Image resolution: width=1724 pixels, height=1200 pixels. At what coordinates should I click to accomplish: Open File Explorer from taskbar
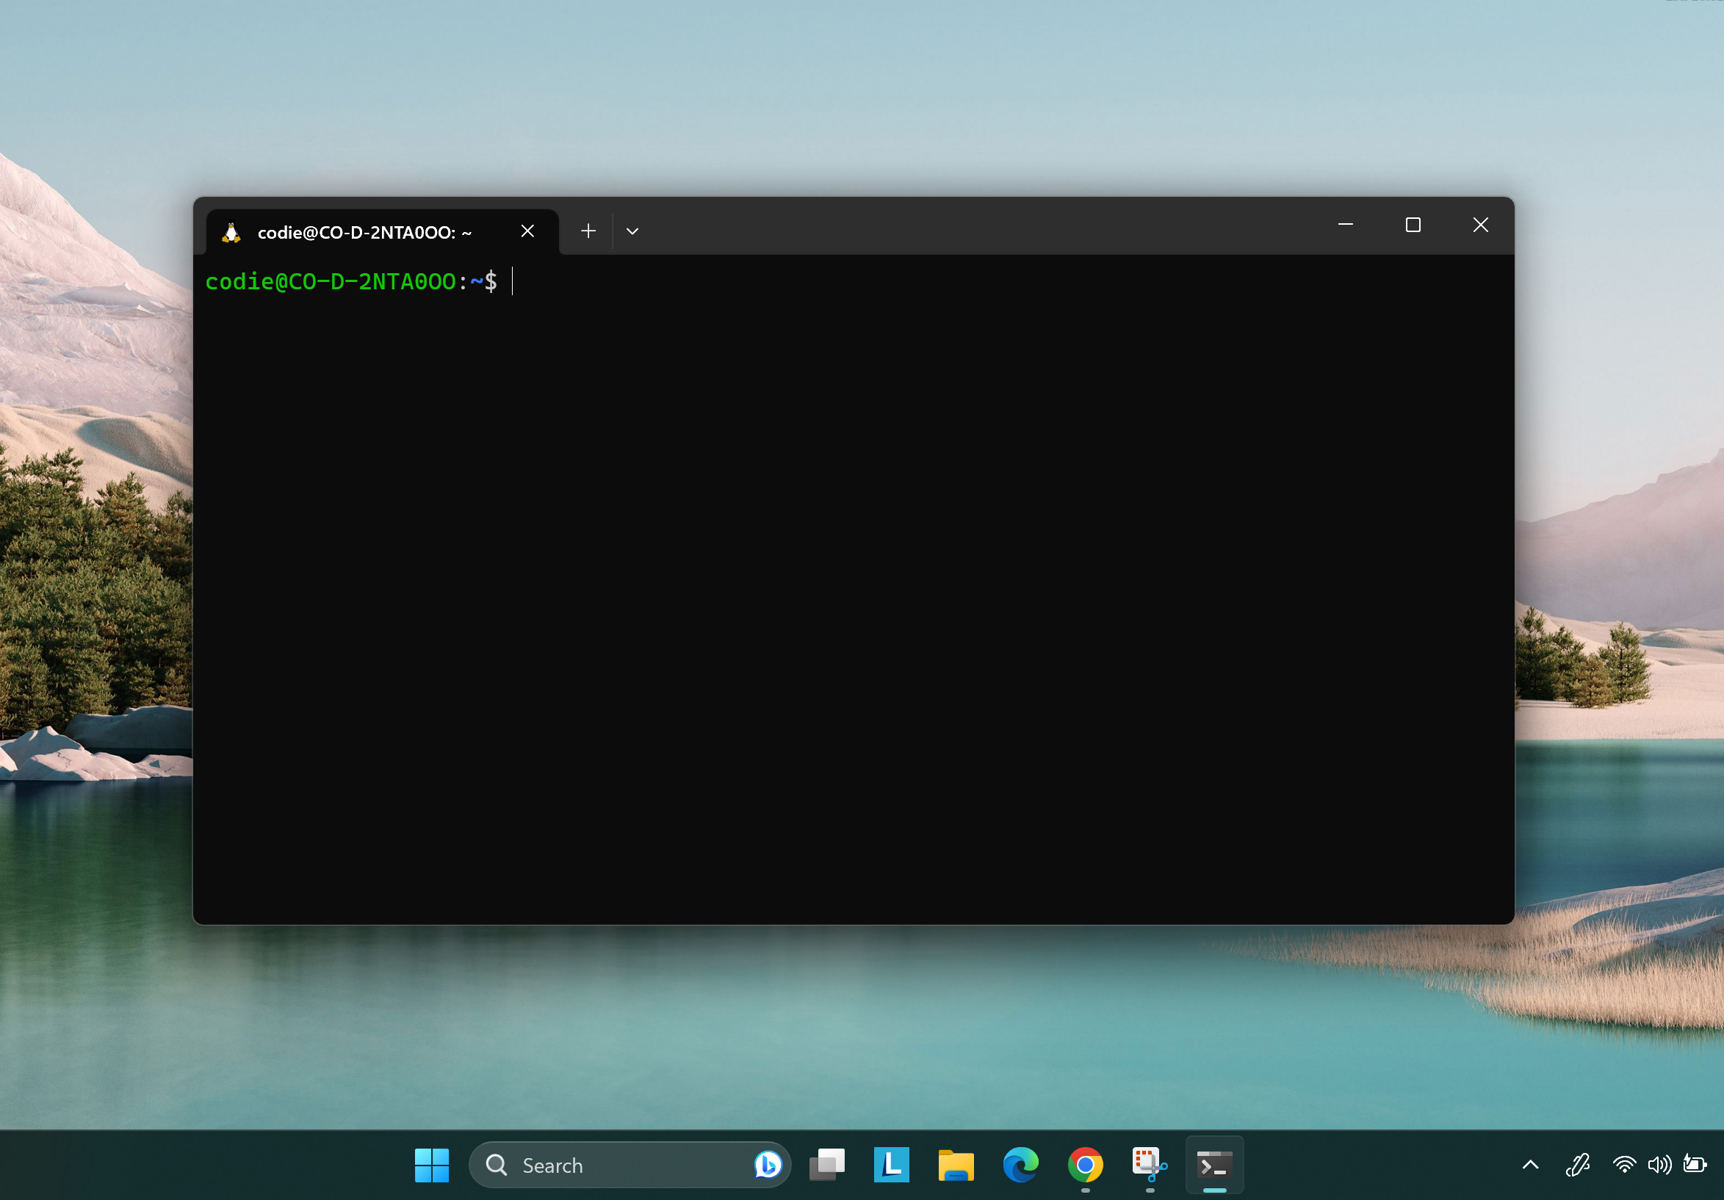click(x=956, y=1165)
